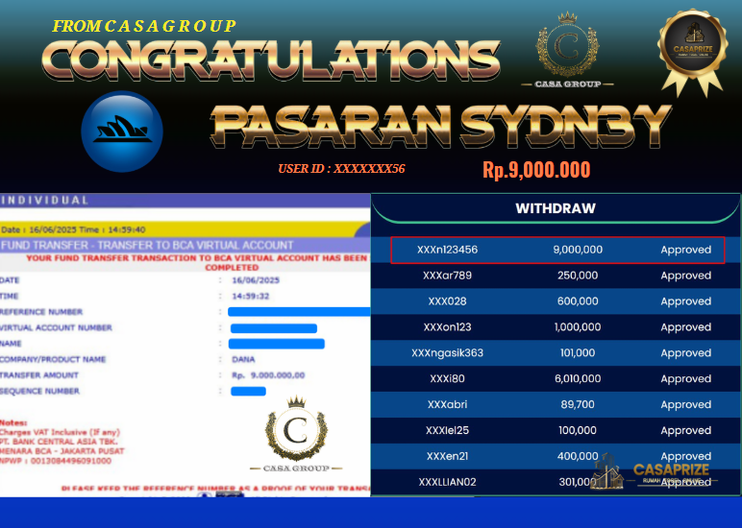This screenshot has height=528, width=742.
Task: Select the highlighted XXXn123456 withdraw row
Action: coord(556,250)
